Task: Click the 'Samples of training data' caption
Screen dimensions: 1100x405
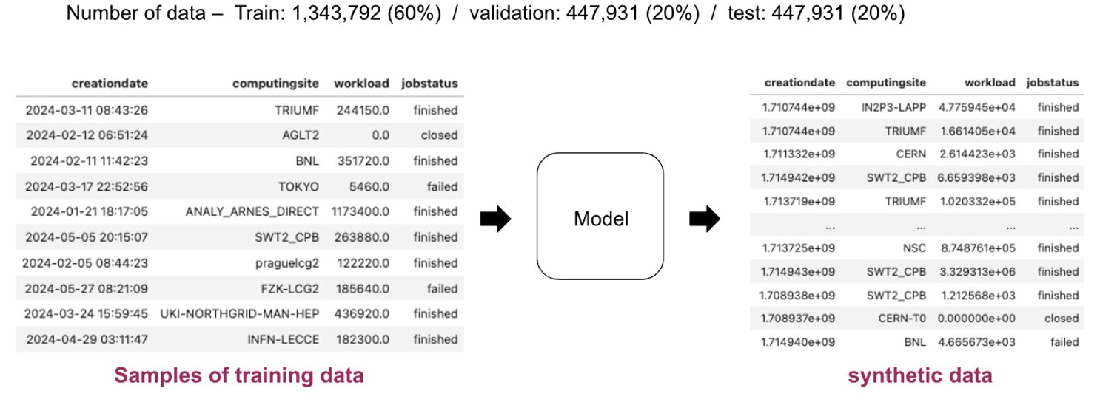Action: tap(238, 376)
